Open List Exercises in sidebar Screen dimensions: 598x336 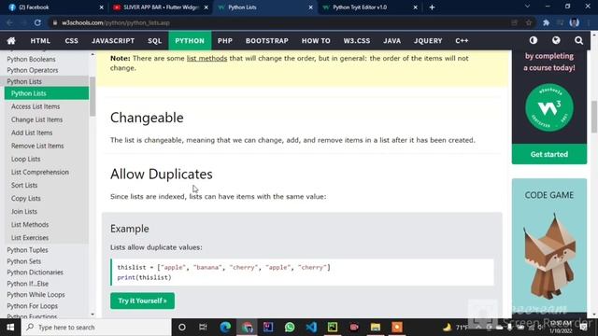(x=30, y=238)
